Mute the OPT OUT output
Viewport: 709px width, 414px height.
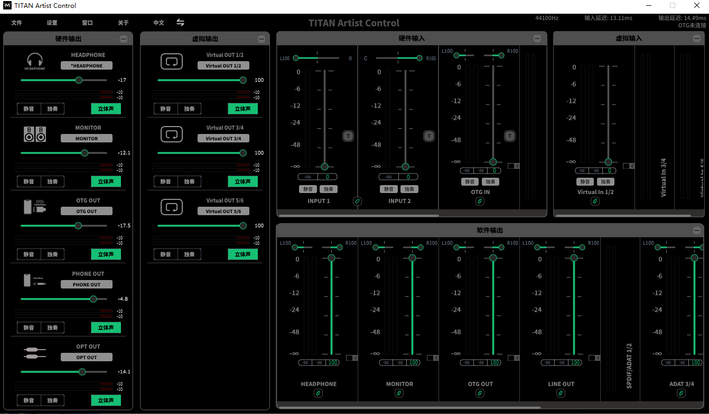click(x=29, y=400)
